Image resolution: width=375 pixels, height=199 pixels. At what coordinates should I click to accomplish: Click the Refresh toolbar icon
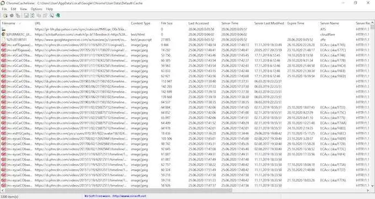click(33, 15)
